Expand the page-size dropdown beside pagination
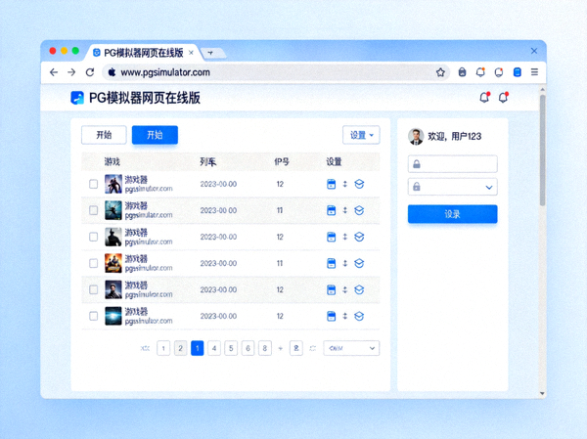587x439 pixels. click(x=351, y=348)
